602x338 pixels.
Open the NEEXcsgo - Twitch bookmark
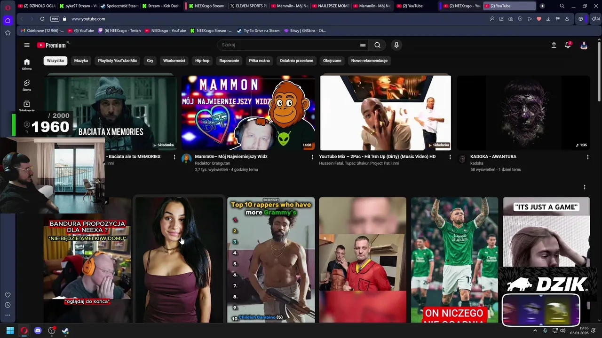pyautogui.click(x=119, y=31)
